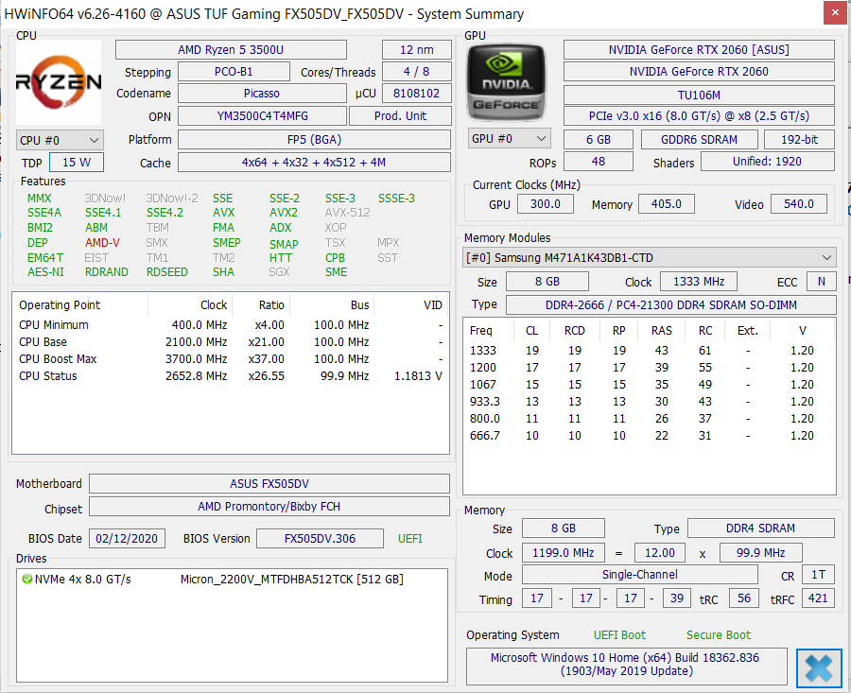The height and width of the screenshot is (693, 851).
Task: Click the AMD-V feature label
Action: pyautogui.click(x=102, y=243)
